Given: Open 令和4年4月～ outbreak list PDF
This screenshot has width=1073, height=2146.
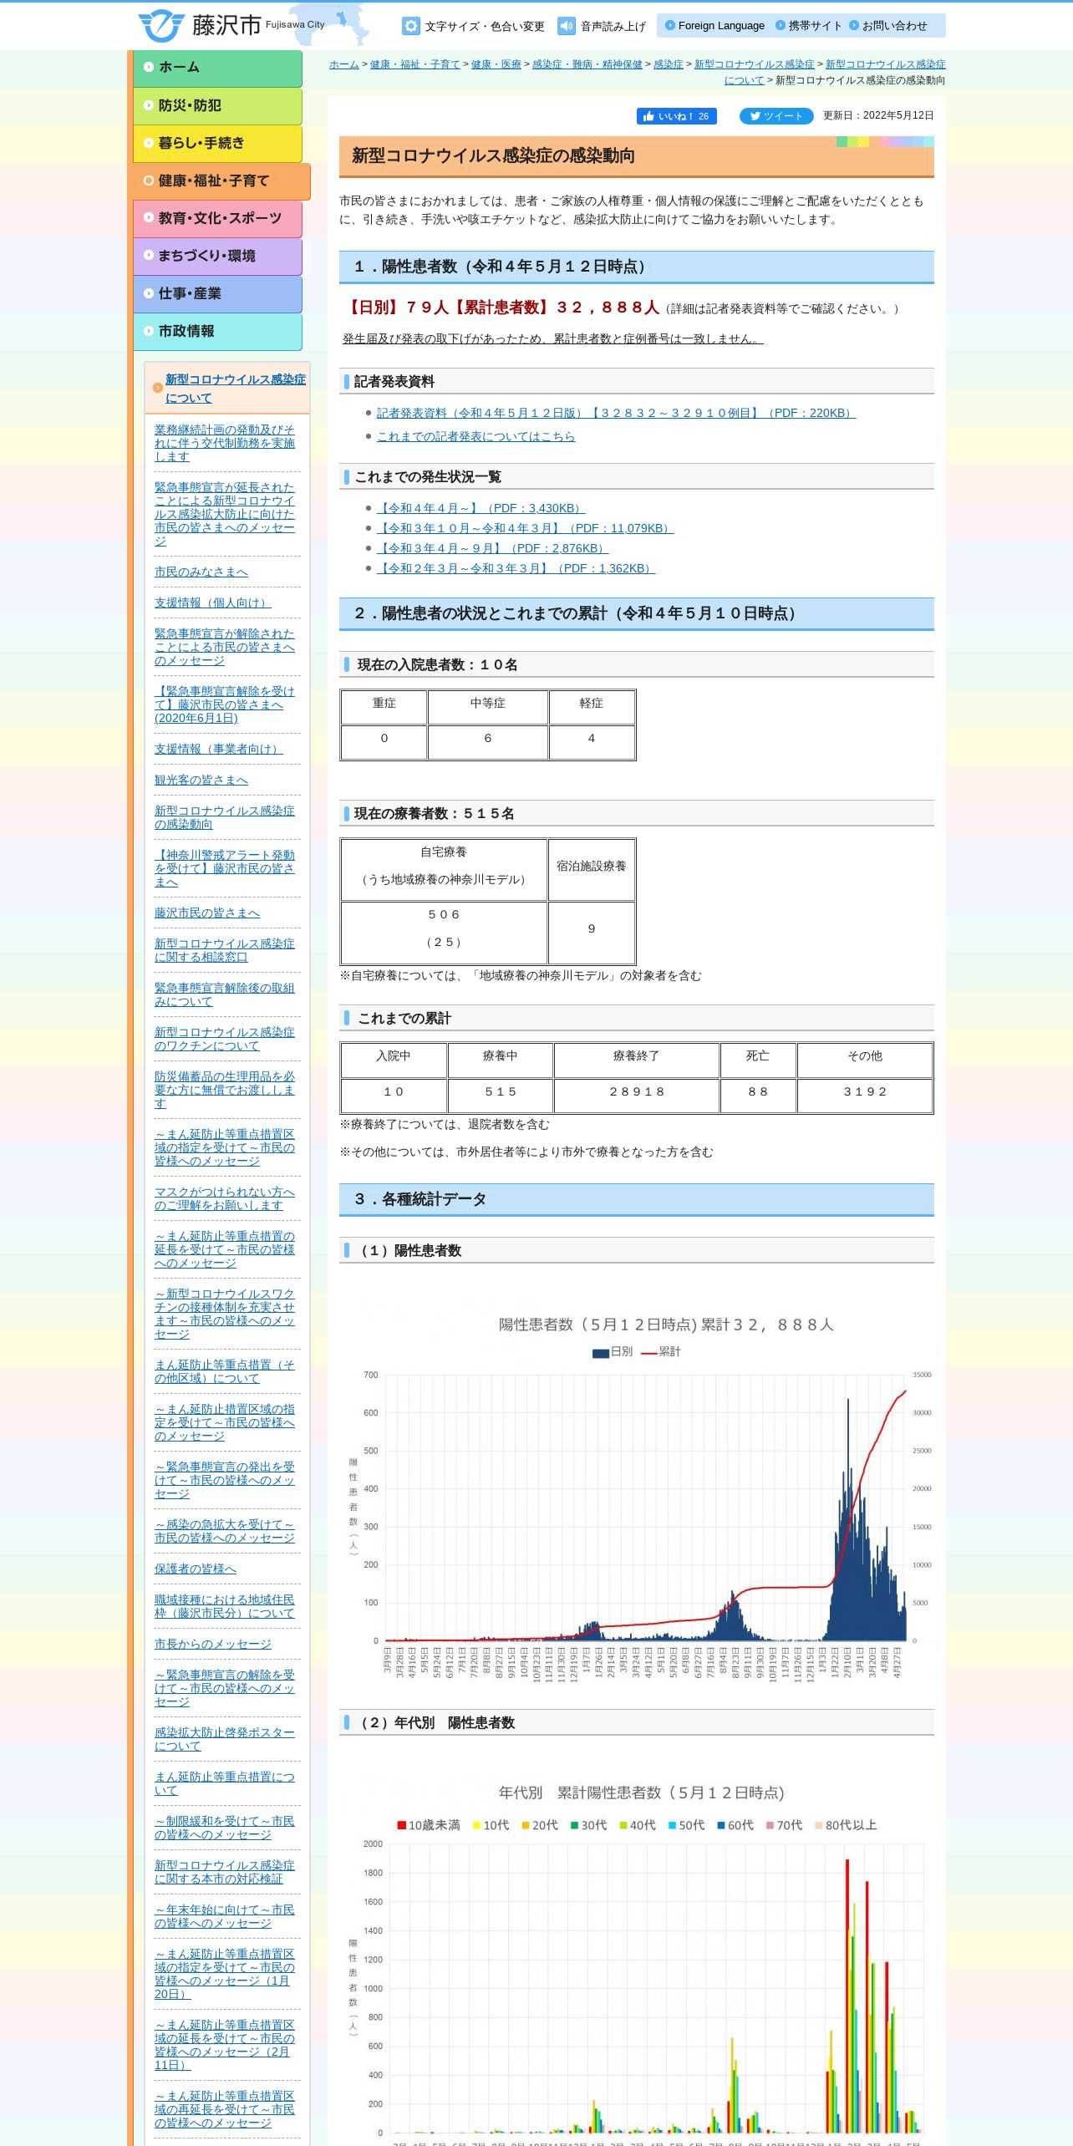Looking at the screenshot, I should coord(481,508).
